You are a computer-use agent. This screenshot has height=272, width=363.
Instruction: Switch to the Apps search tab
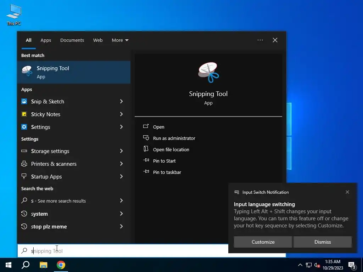pyautogui.click(x=46, y=40)
